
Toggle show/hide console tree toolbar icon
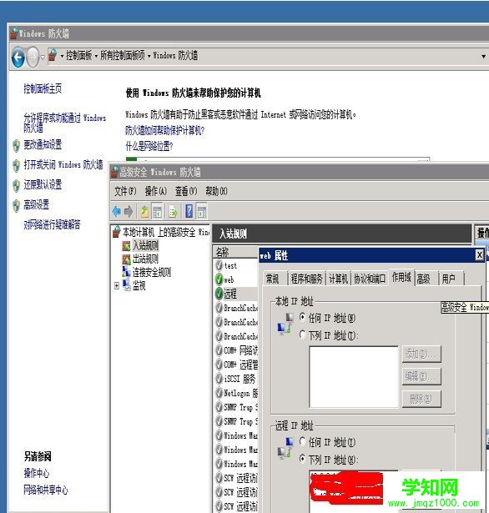click(x=157, y=211)
